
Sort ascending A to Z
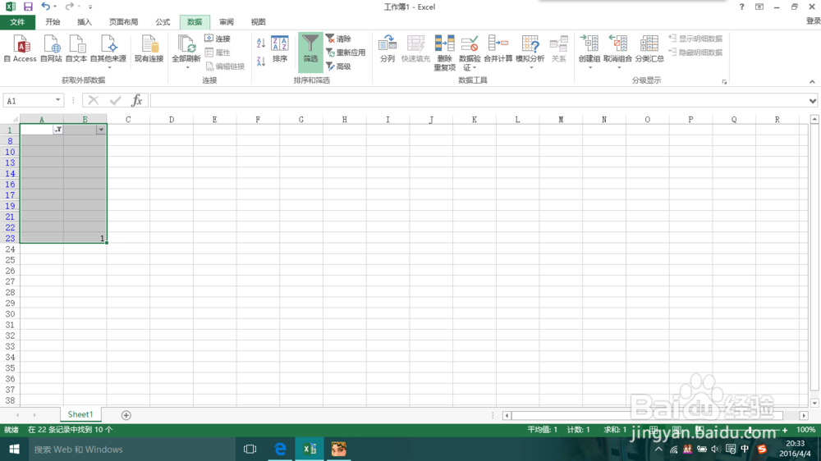[x=261, y=43]
